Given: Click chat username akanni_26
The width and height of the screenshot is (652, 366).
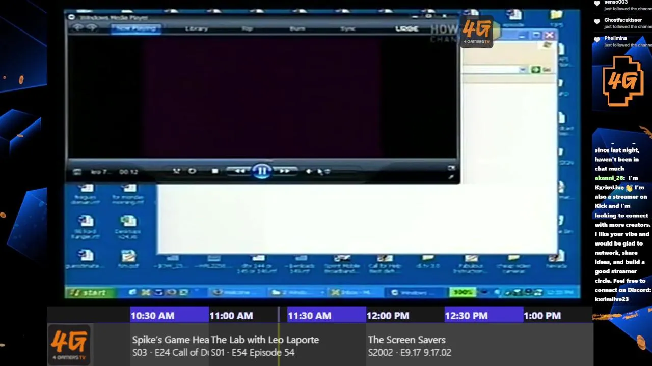Looking at the screenshot, I should click(609, 178).
